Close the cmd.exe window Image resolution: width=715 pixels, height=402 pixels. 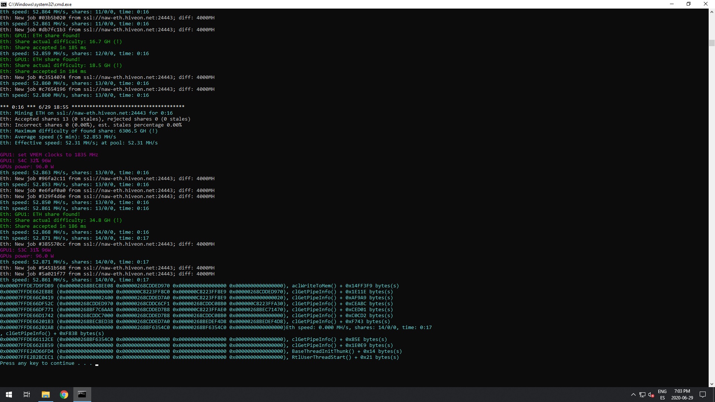coord(706,4)
